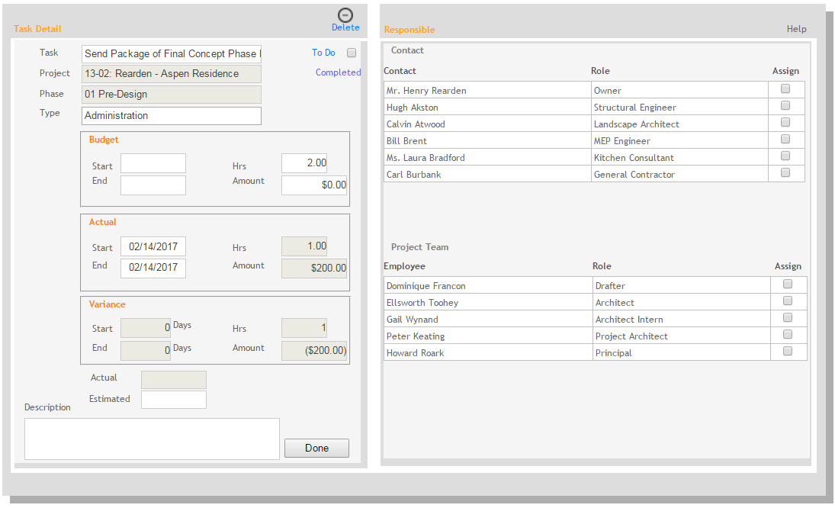Toggle Assign for Howard Roark
This screenshot has height=508, width=835.
(x=788, y=352)
